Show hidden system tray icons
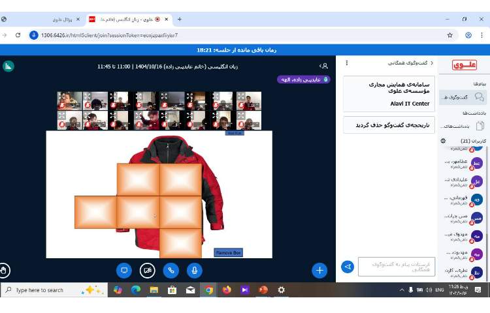This screenshot has height=313, width=490. (402, 290)
